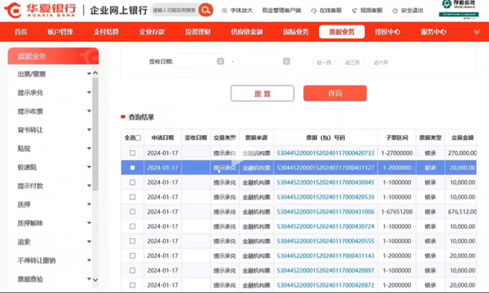Viewport: 489px width, 293px height.
Task: Open bill number link ending 420733
Action: coord(325,153)
